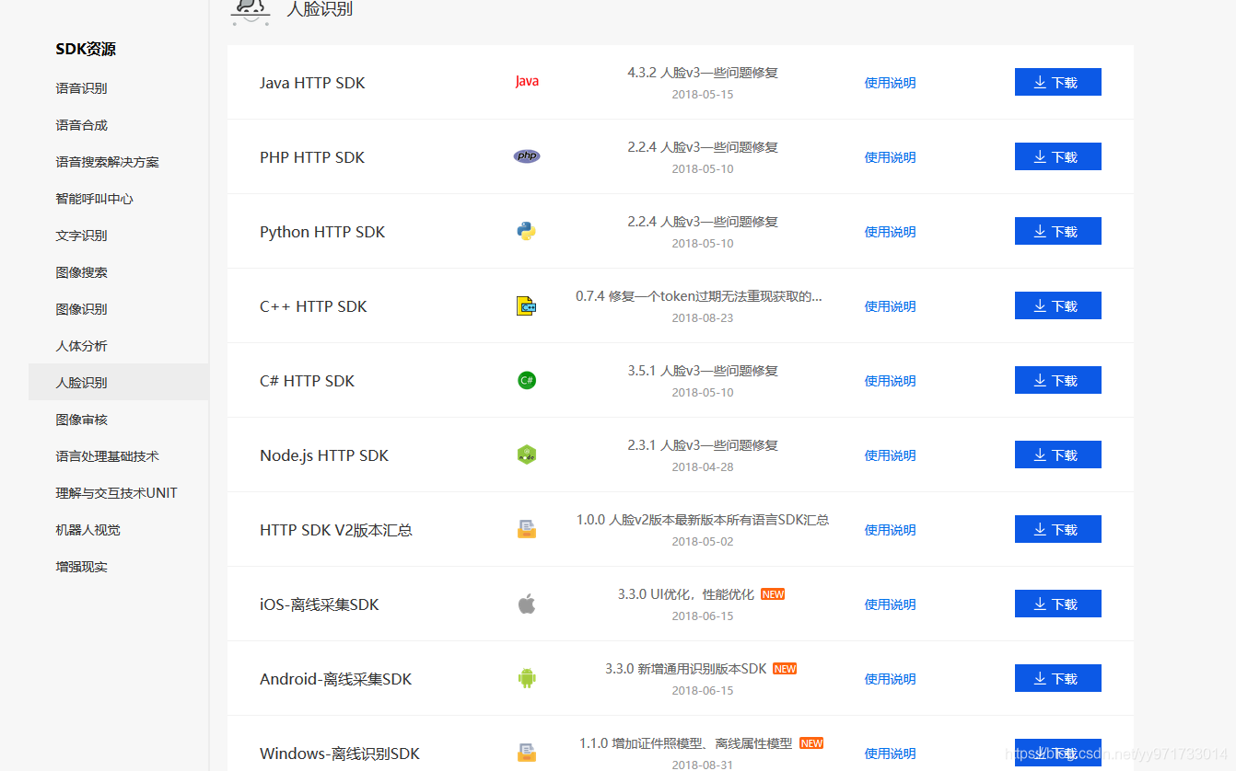Click the Java language icon

click(526, 81)
